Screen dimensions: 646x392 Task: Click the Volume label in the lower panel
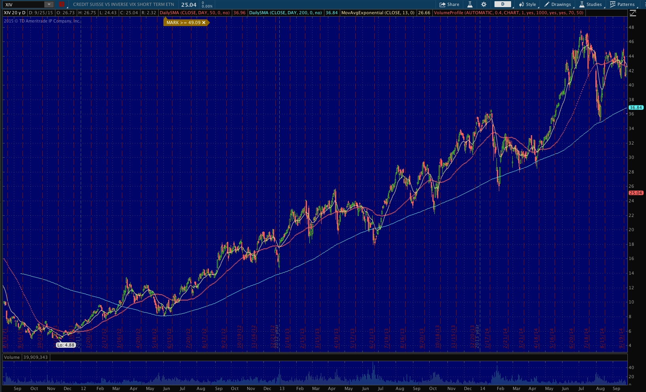(x=12, y=357)
